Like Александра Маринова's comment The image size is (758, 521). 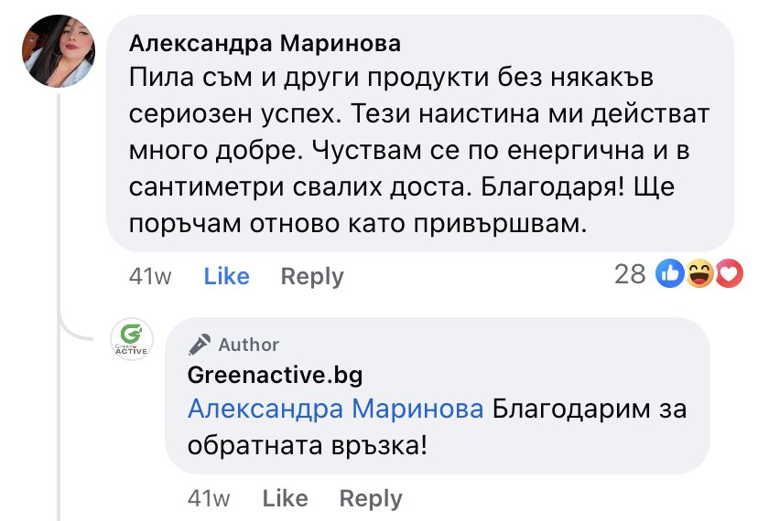[x=226, y=276]
